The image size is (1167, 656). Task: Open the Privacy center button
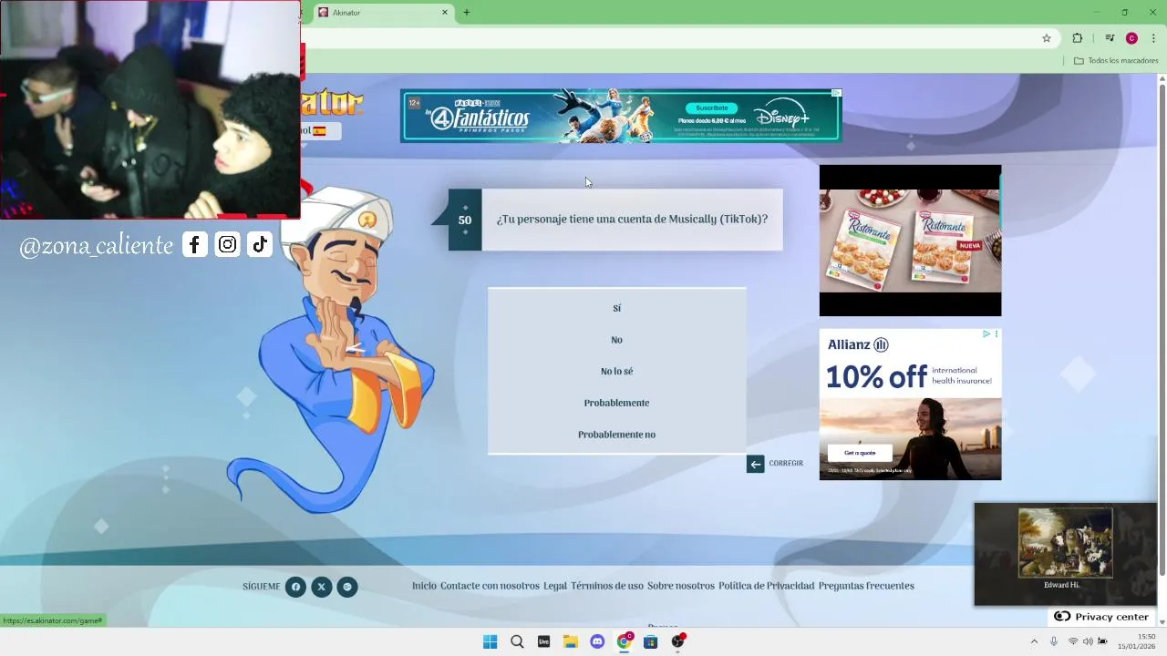1101,617
